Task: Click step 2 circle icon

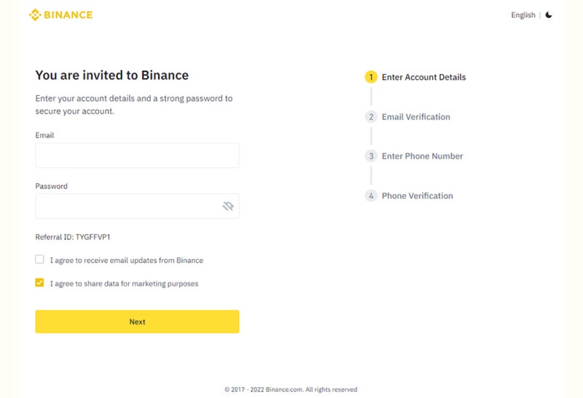Action: pyautogui.click(x=371, y=117)
